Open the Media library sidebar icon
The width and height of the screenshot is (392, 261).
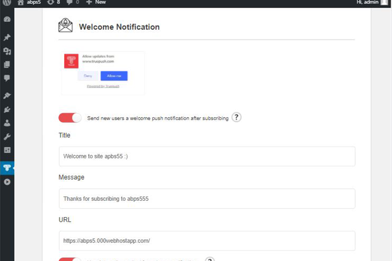(7, 51)
